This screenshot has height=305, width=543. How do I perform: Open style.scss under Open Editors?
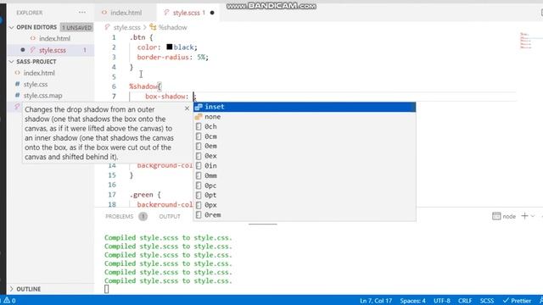click(53, 50)
